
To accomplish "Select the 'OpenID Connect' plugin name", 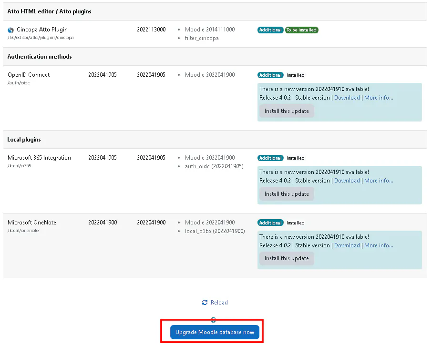I will [29, 75].
